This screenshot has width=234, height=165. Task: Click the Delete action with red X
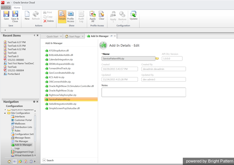pyautogui.click(x=49, y=21)
